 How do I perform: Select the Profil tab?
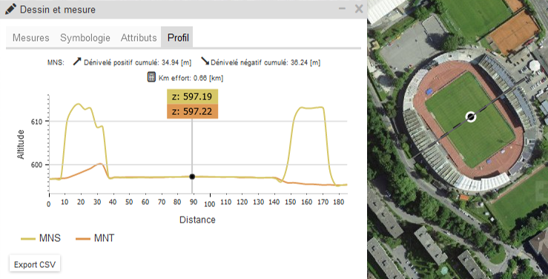point(178,37)
